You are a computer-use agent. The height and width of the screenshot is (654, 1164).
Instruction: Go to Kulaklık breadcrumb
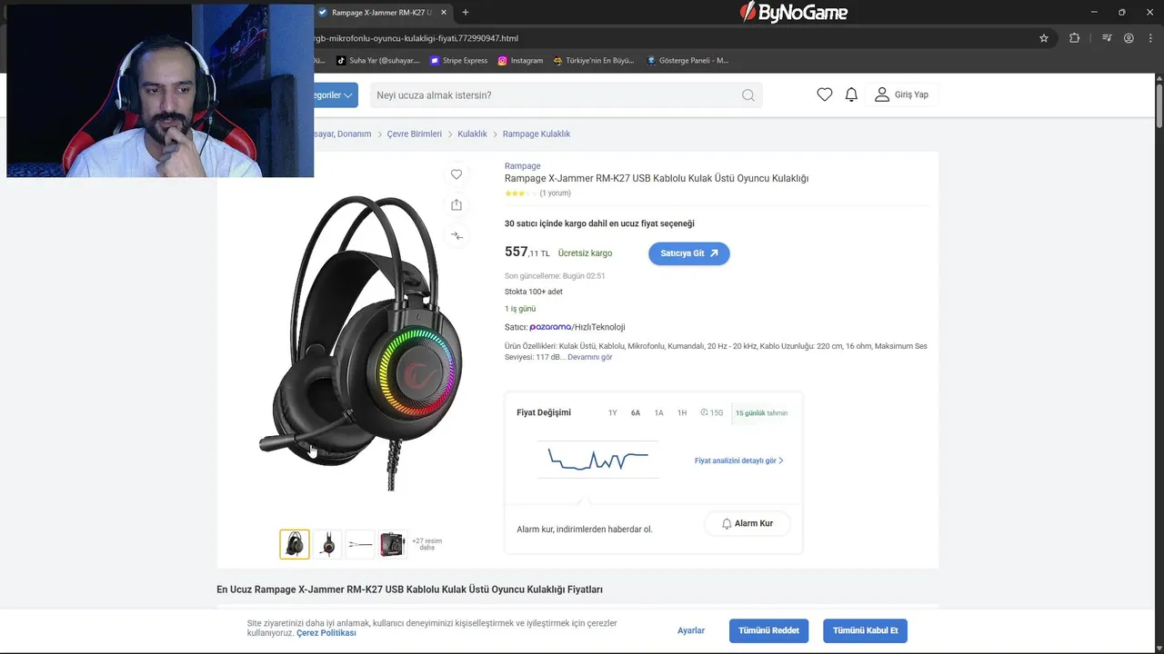(472, 134)
